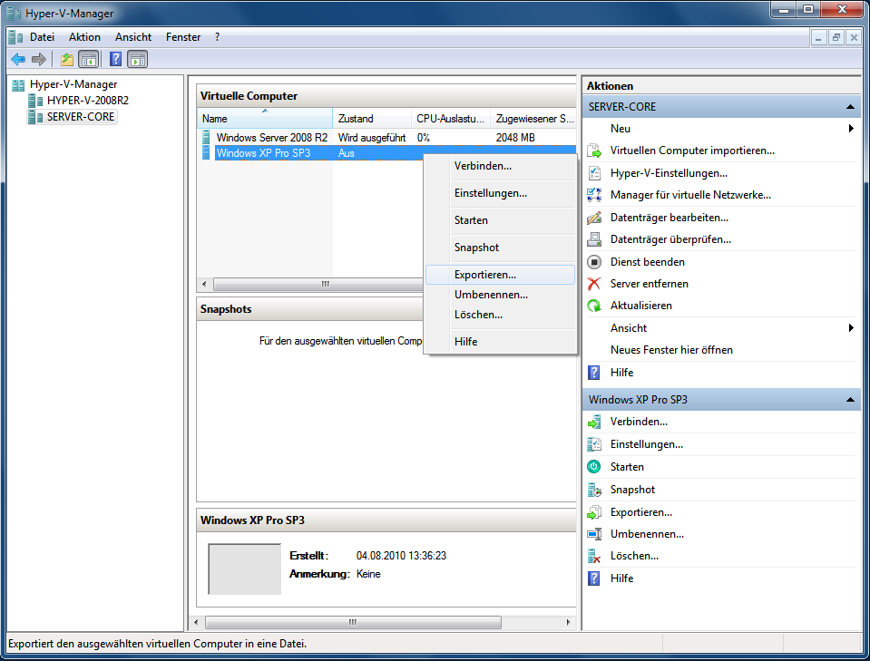The width and height of the screenshot is (870, 661).
Task: Click Hyper-V-Einstellungen... action text
Action: click(x=669, y=173)
